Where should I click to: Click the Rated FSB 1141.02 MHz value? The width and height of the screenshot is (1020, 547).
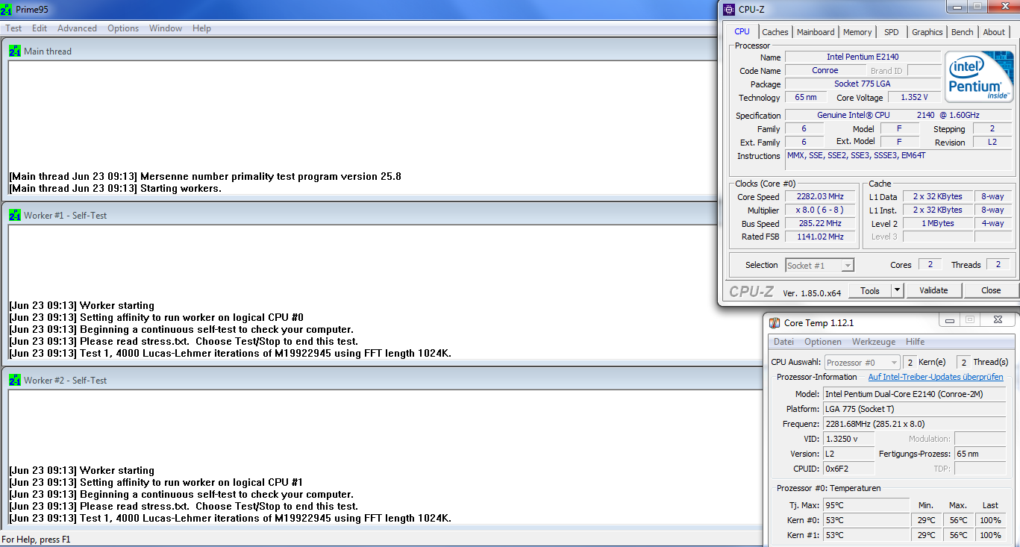coord(820,237)
